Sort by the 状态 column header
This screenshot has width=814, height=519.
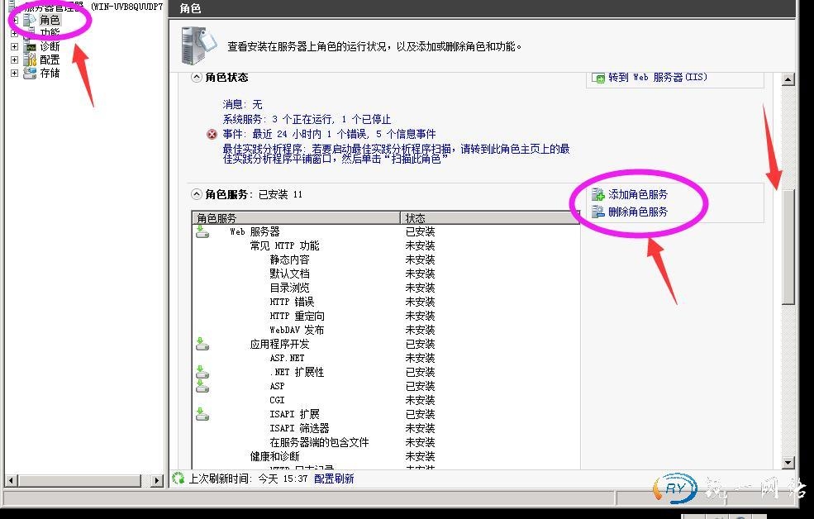point(489,218)
